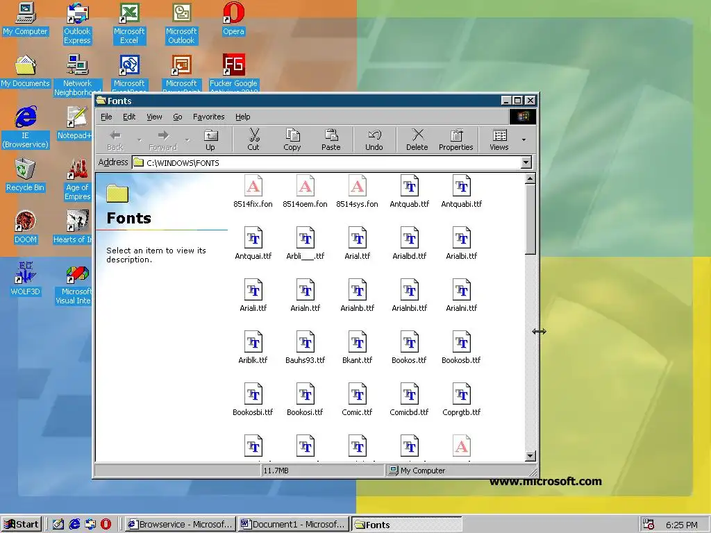Image resolution: width=711 pixels, height=533 pixels.
Task: Click the Arbli___.ttf file name
Action: tap(306, 256)
